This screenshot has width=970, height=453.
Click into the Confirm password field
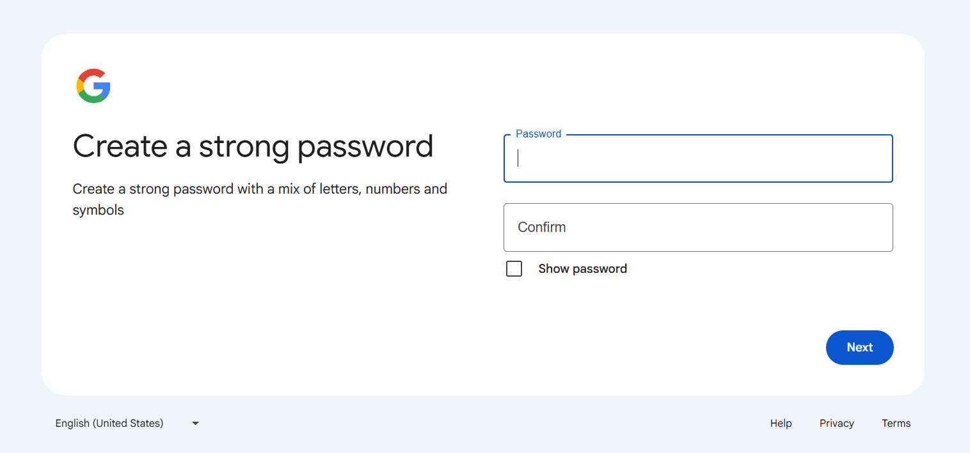pyautogui.click(x=697, y=227)
